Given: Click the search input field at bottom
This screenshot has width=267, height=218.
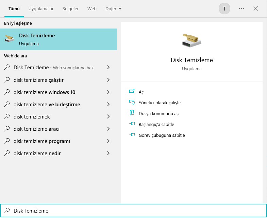Looking at the screenshot, I should click(136, 211).
